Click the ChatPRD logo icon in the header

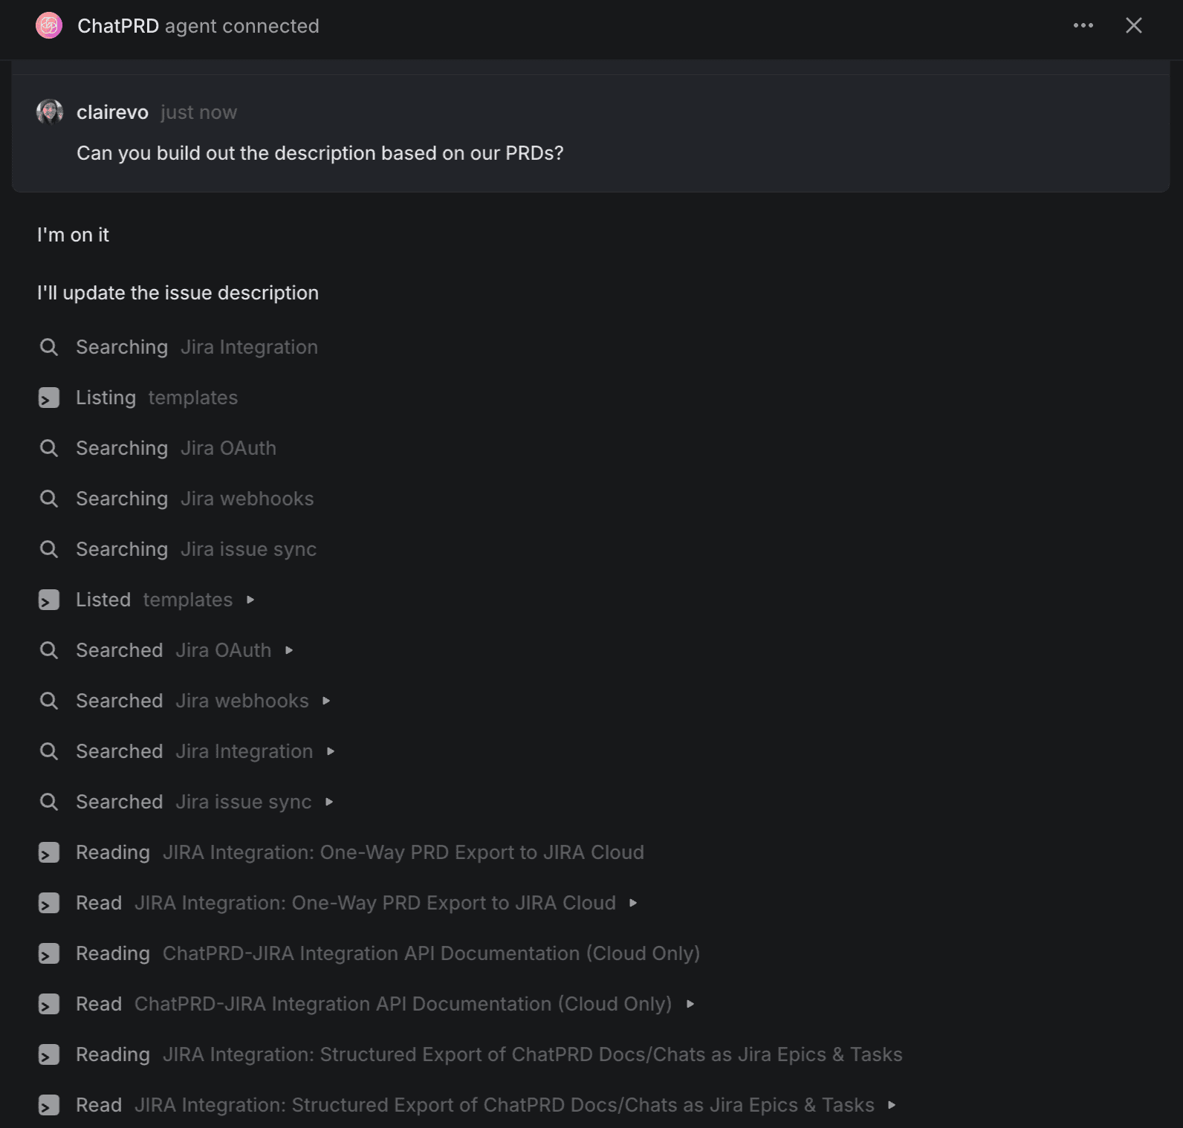(x=48, y=25)
